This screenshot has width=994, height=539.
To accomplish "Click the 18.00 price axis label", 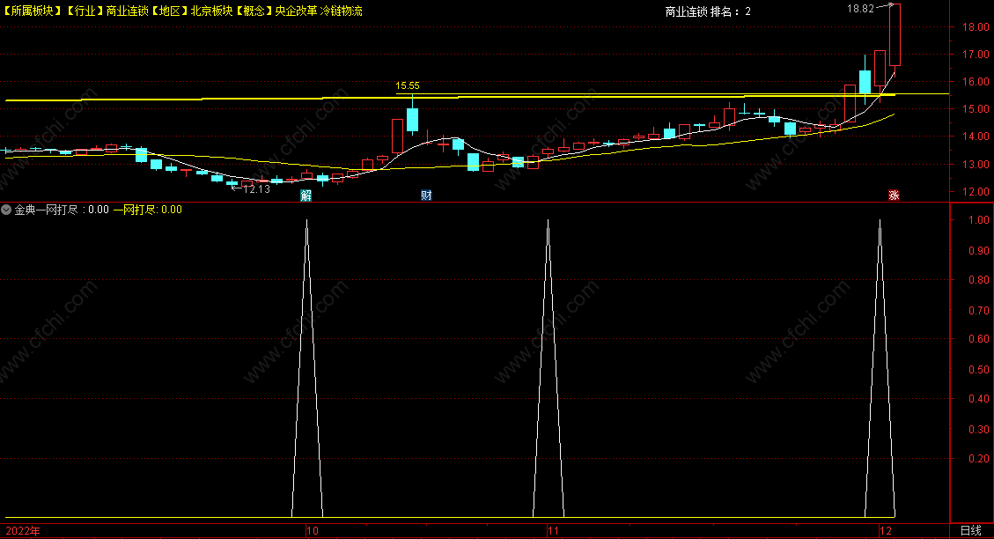I will pos(976,26).
